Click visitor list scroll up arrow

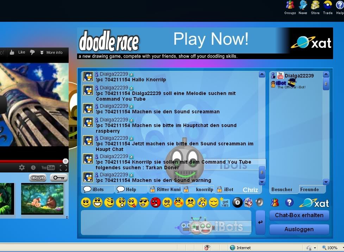(x=326, y=75)
